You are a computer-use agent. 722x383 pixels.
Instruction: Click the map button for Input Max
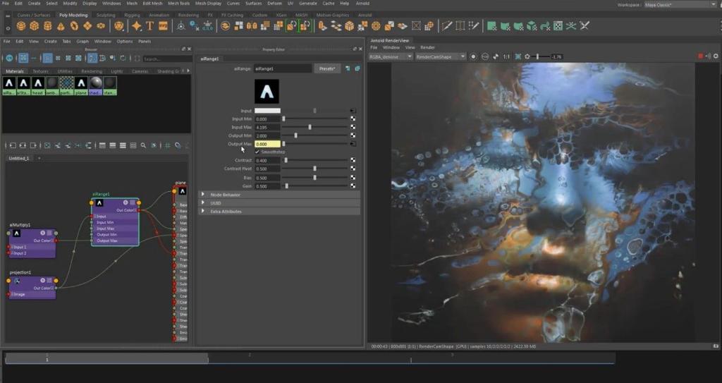click(x=353, y=127)
